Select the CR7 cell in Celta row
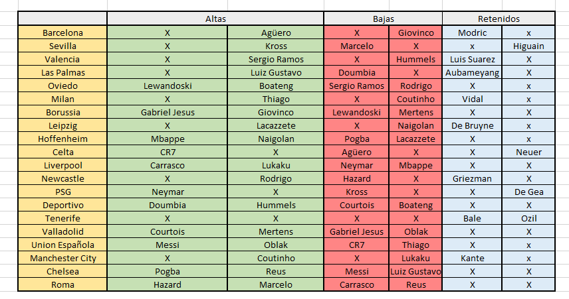Screen dimensions: 569x299 pos(168,152)
